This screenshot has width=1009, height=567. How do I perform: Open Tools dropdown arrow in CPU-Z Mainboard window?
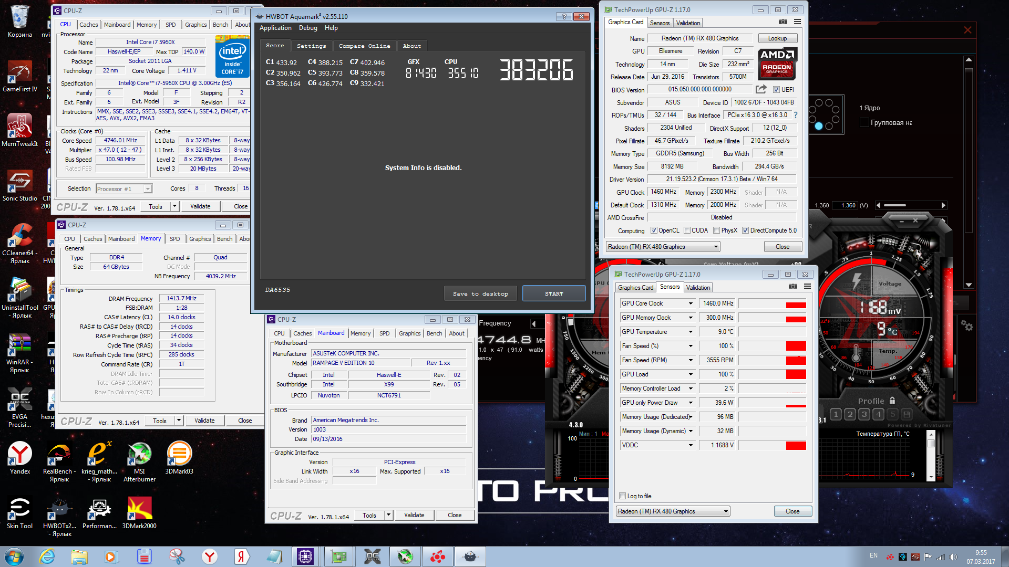(388, 515)
